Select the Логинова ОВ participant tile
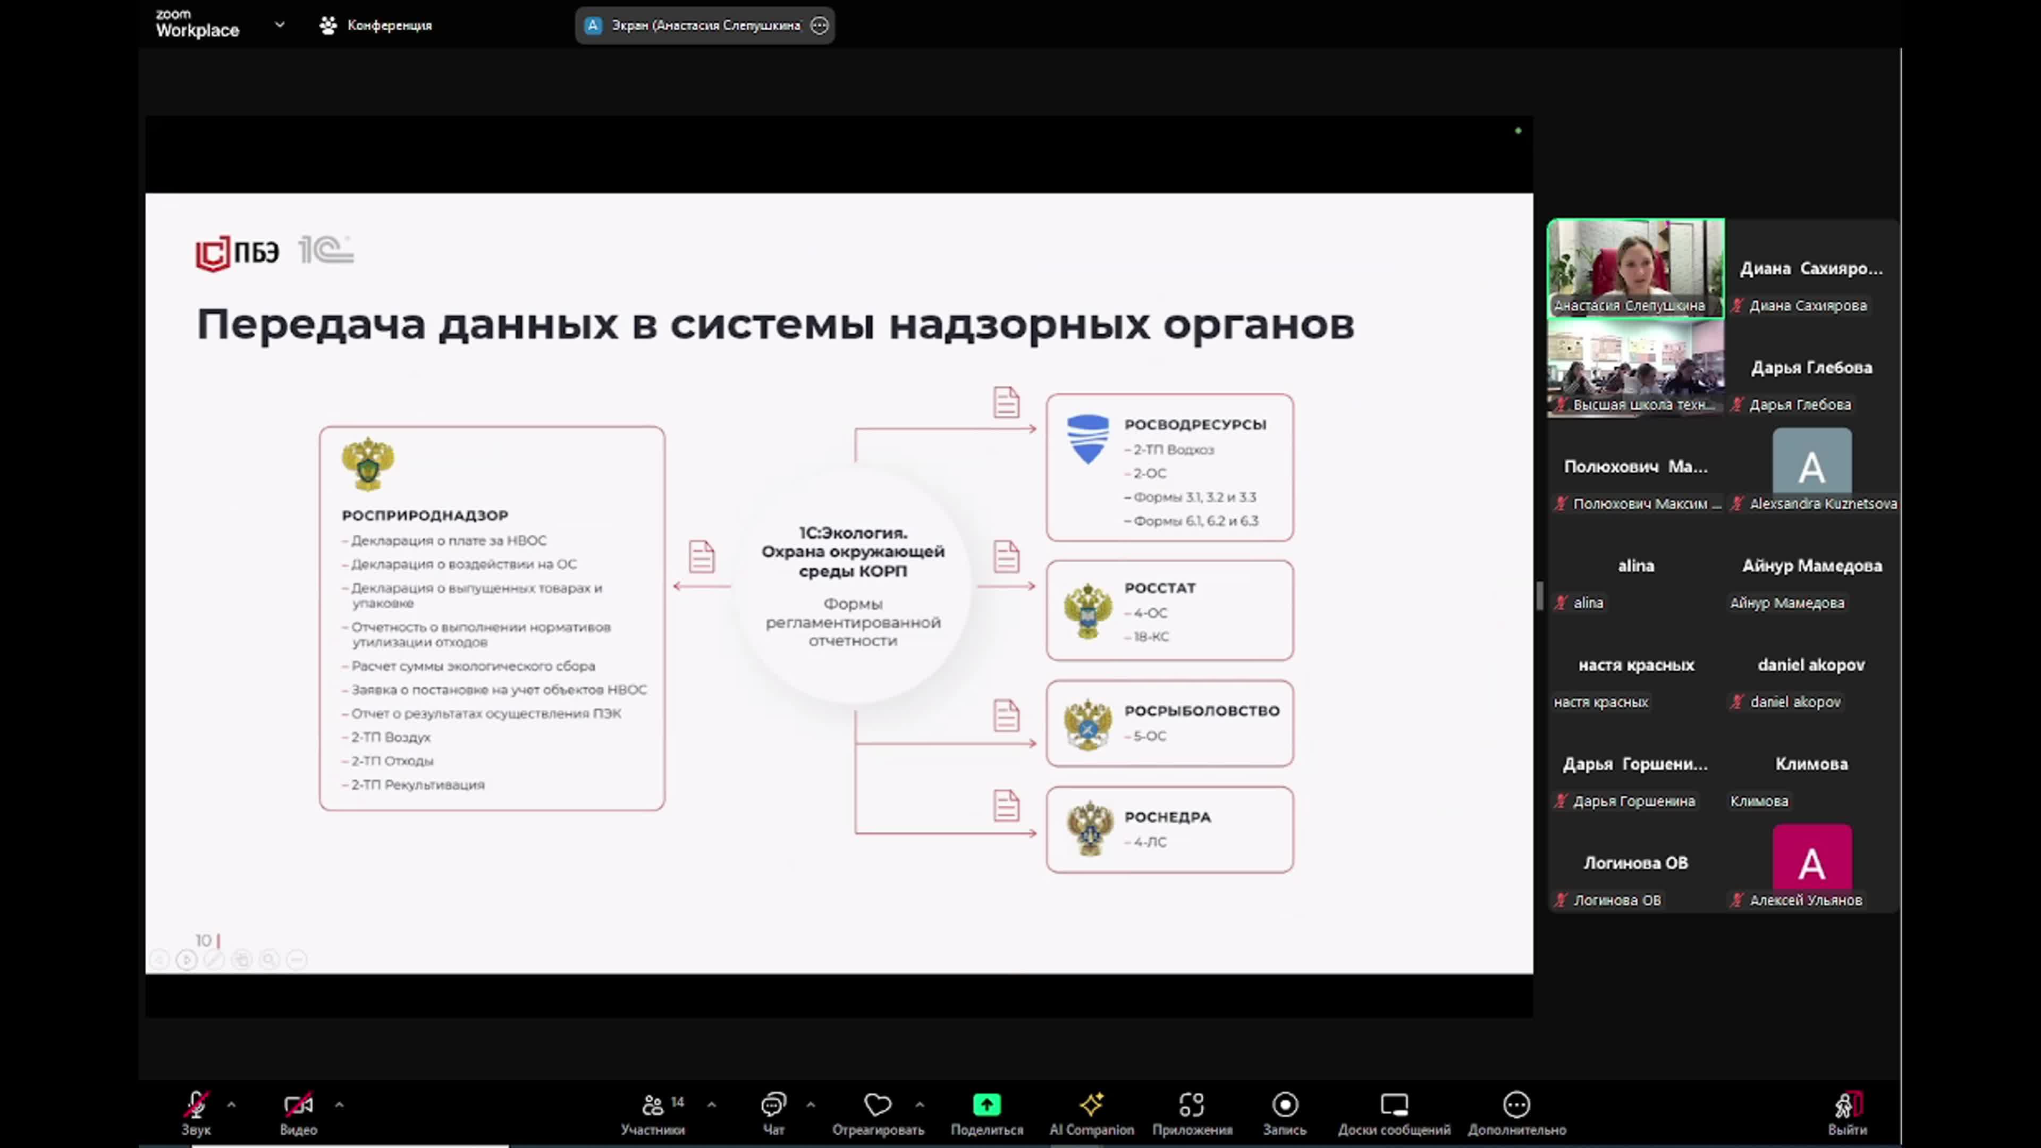This screenshot has width=2041, height=1148. pos(1635,863)
